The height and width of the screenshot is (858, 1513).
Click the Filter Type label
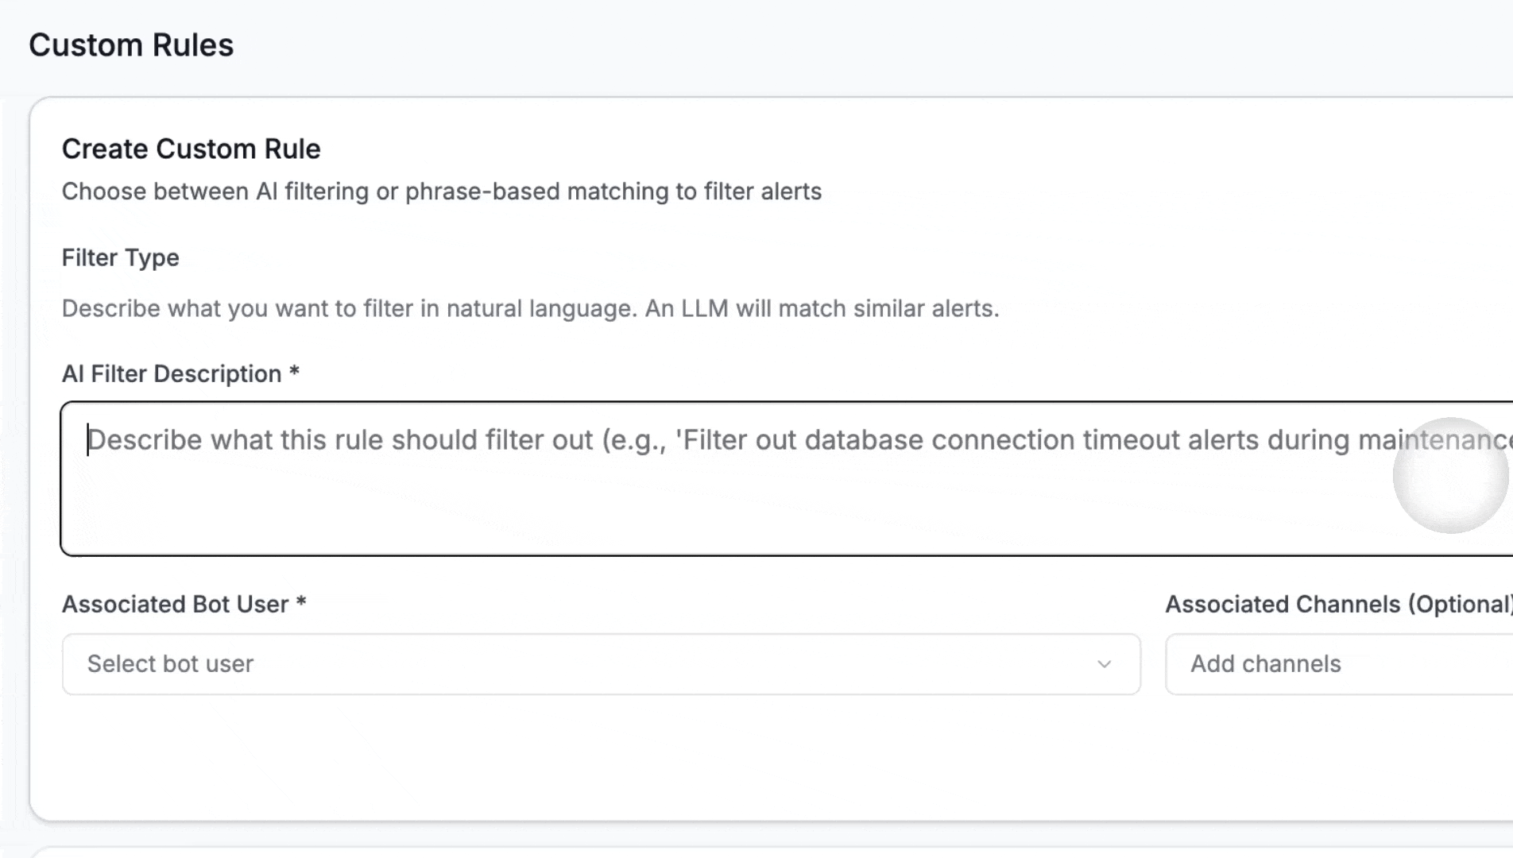(x=120, y=257)
